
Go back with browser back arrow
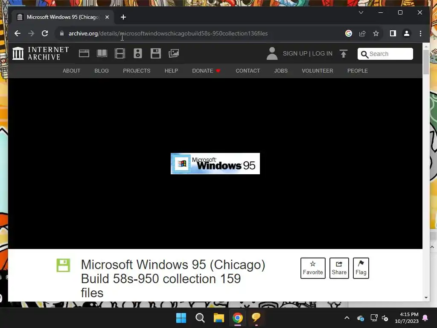[x=17, y=33]
